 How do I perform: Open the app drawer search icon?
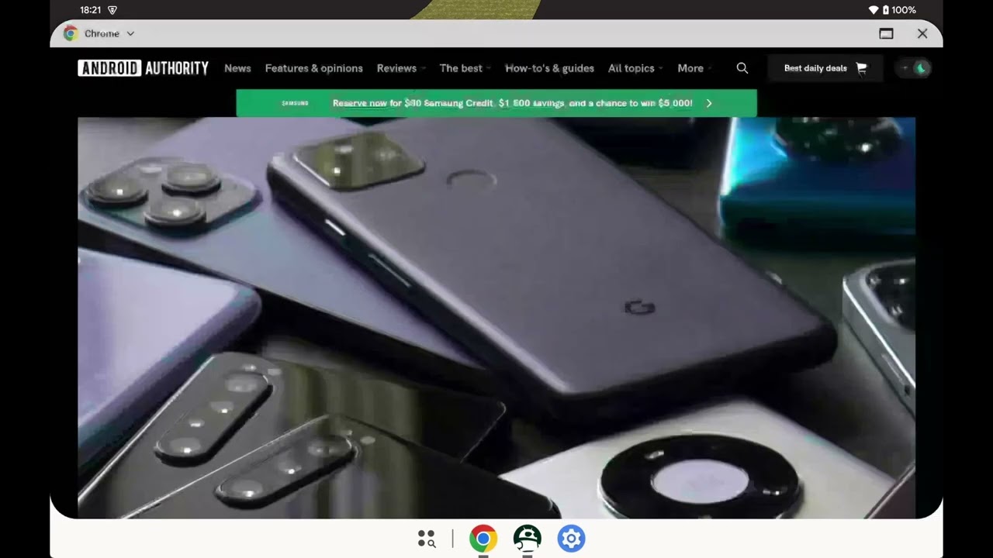[426, 539]
